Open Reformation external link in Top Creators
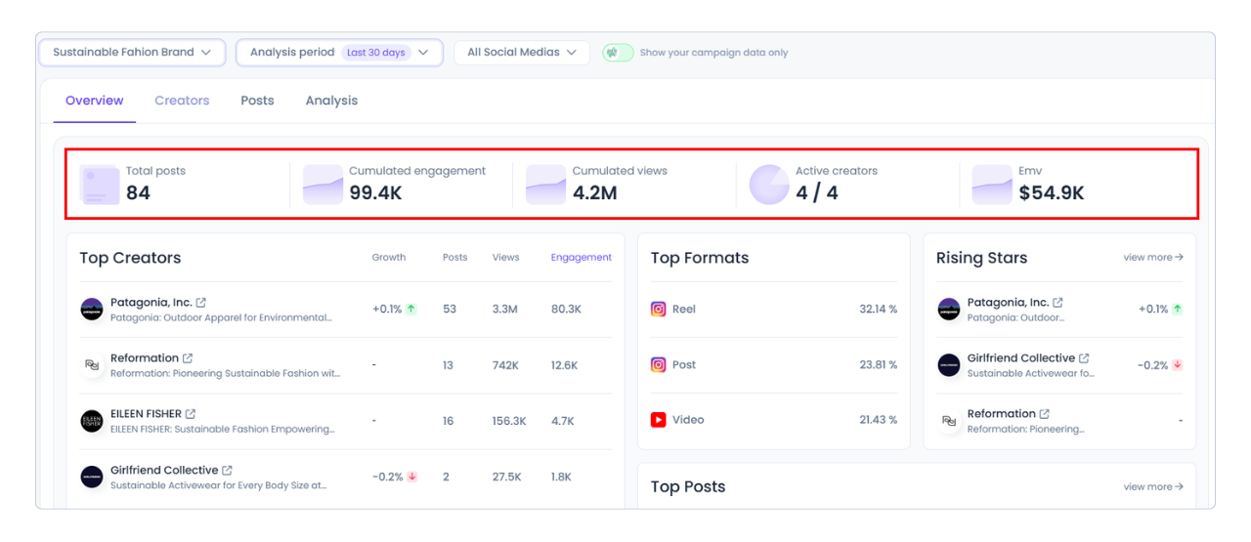The width and height of the screenshot is (1251, 542). (x=188, y=358)
